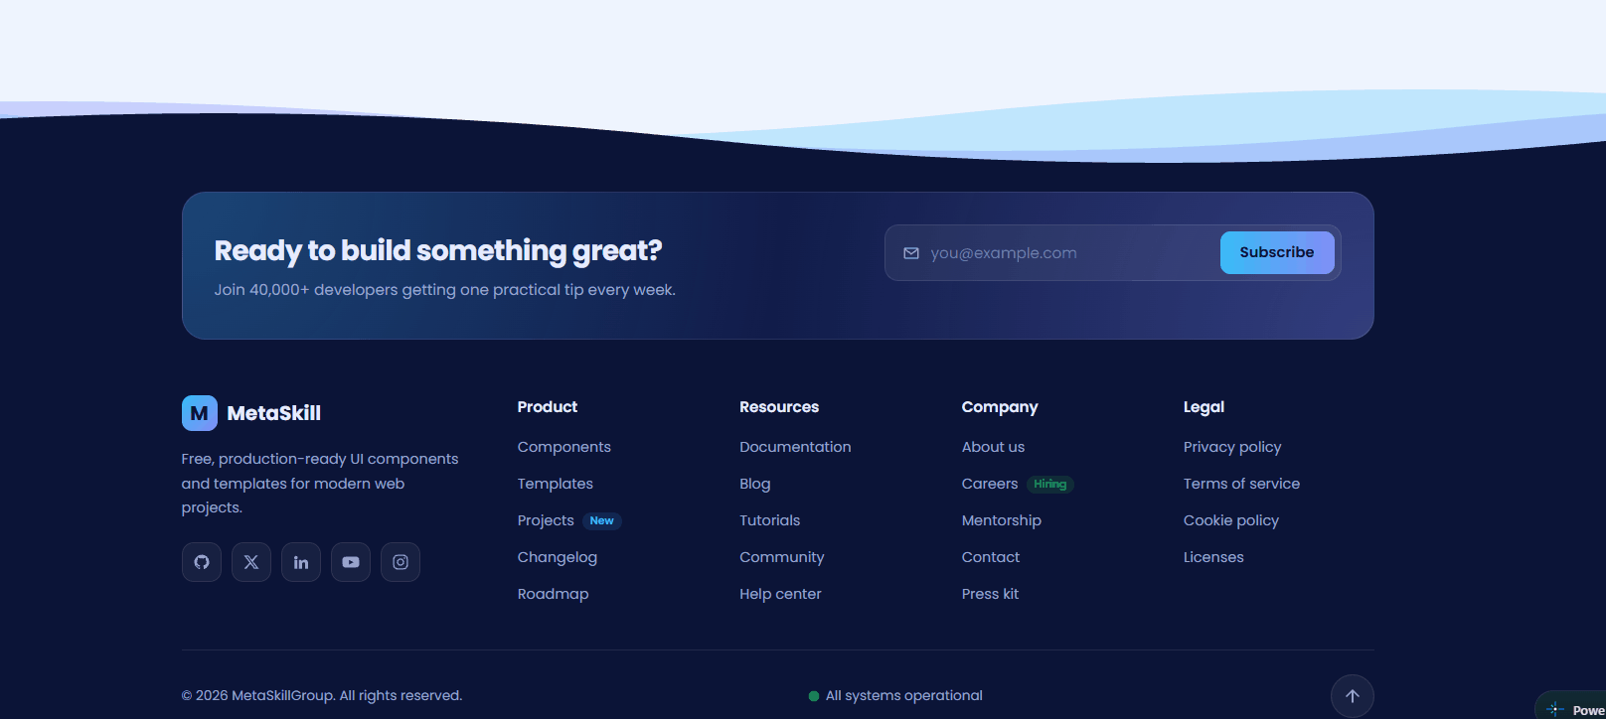1606x719 pixels.
Task: Open the Documentation link
Action: [795, 447]
